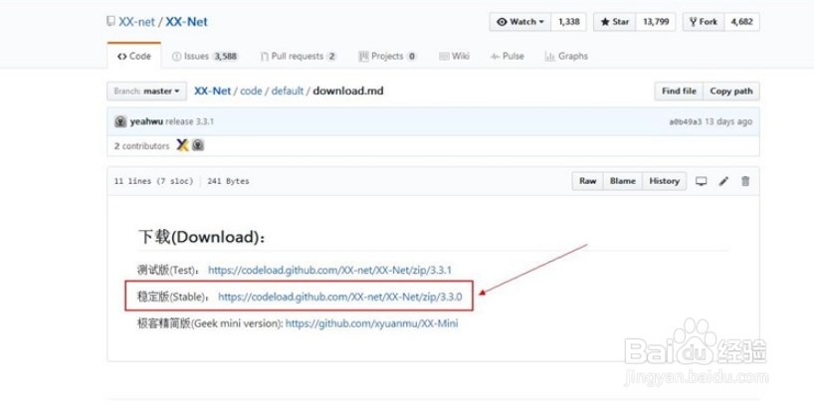Open the yellow X contributor avatar
This screenshot has width=814, height=405.
(182, 145)
